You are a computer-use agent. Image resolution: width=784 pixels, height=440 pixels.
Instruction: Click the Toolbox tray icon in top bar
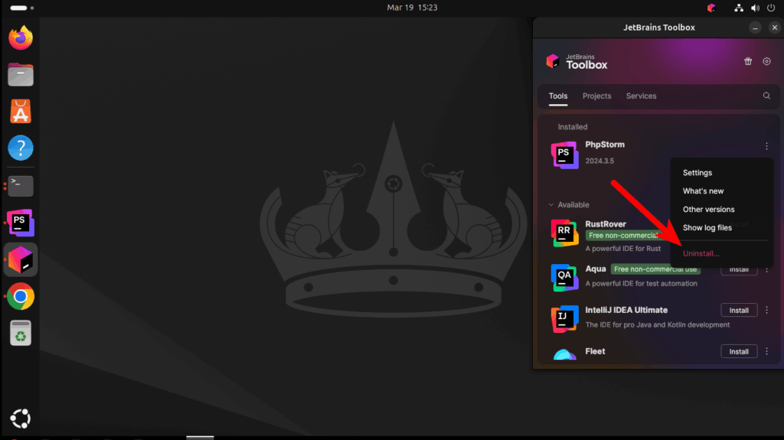coord(711,8)
